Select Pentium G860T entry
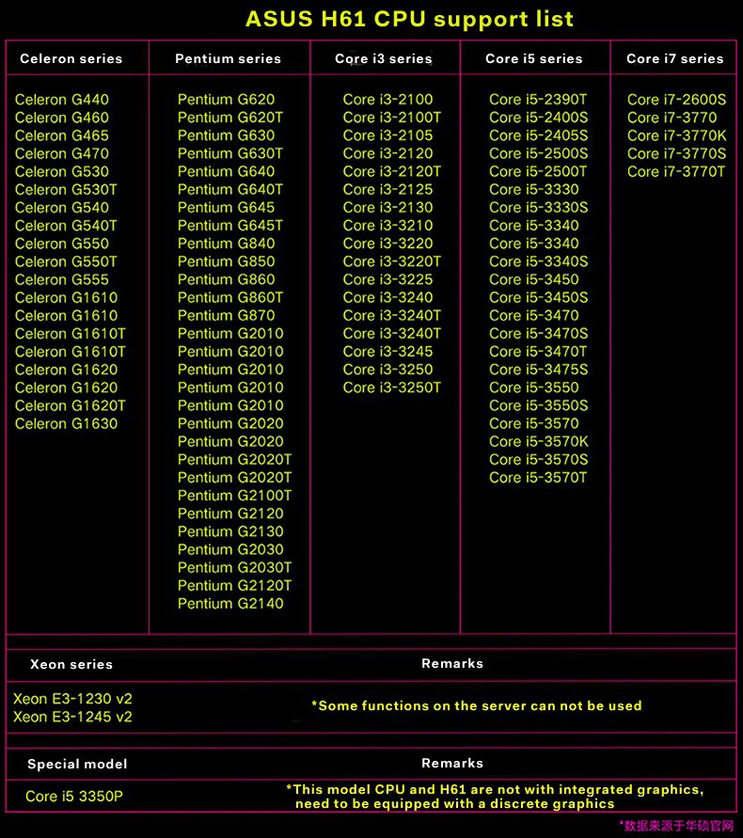 pos(230,297)
